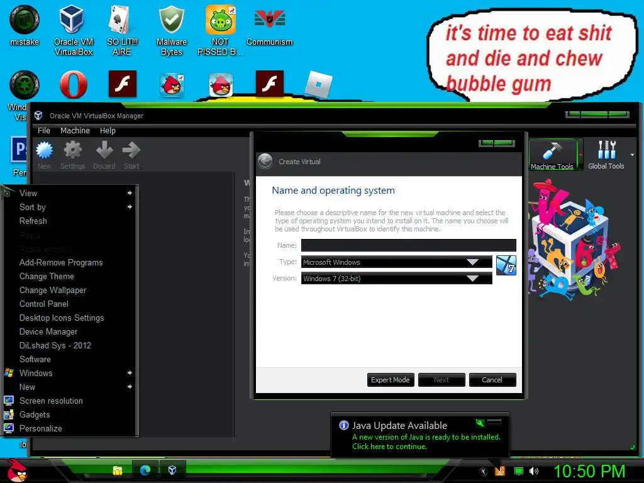Screen dimensions: 644x483
Task: Click the network monitor tray icon
Action: click(519, 471)
